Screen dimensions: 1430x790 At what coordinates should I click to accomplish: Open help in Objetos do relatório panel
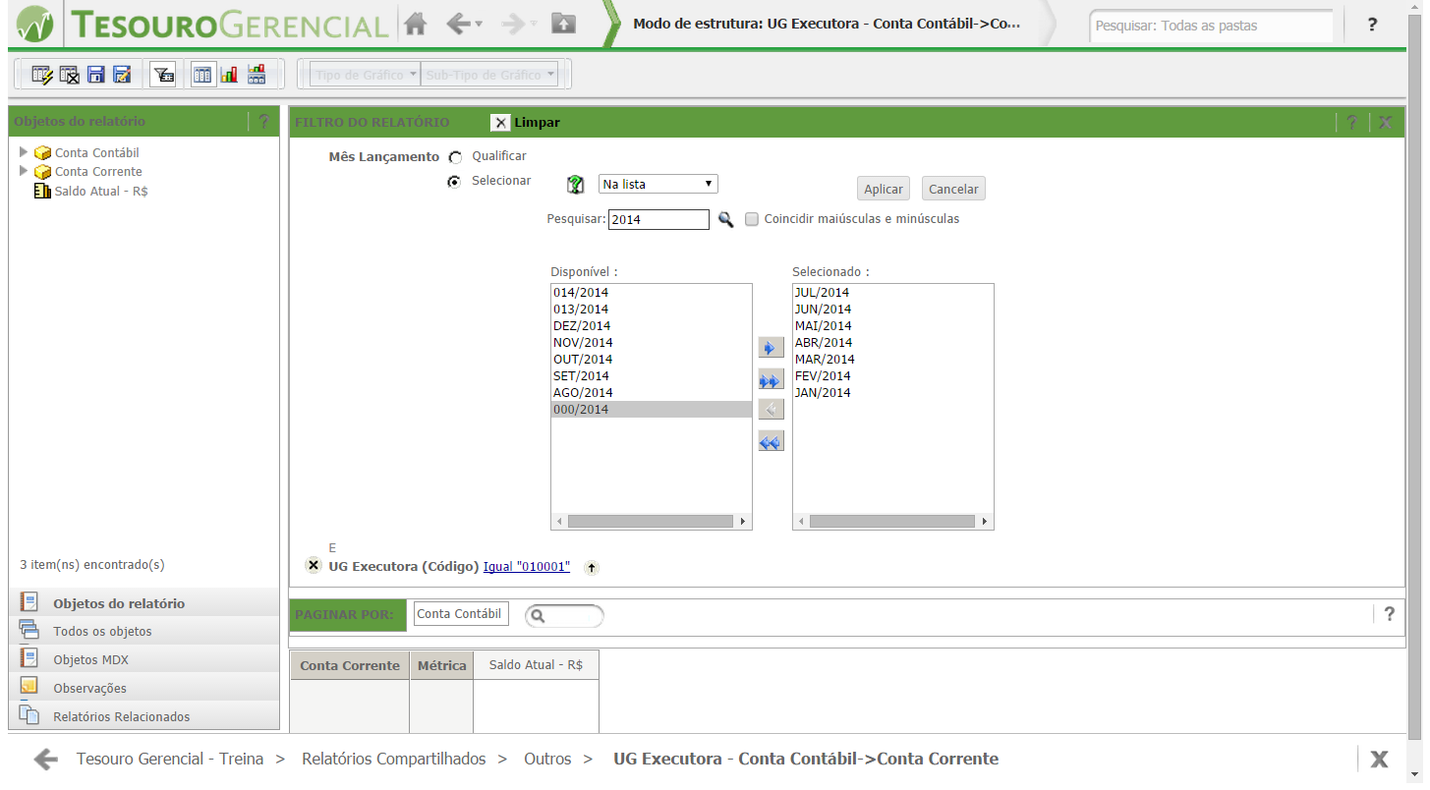(x=263, y=121)
